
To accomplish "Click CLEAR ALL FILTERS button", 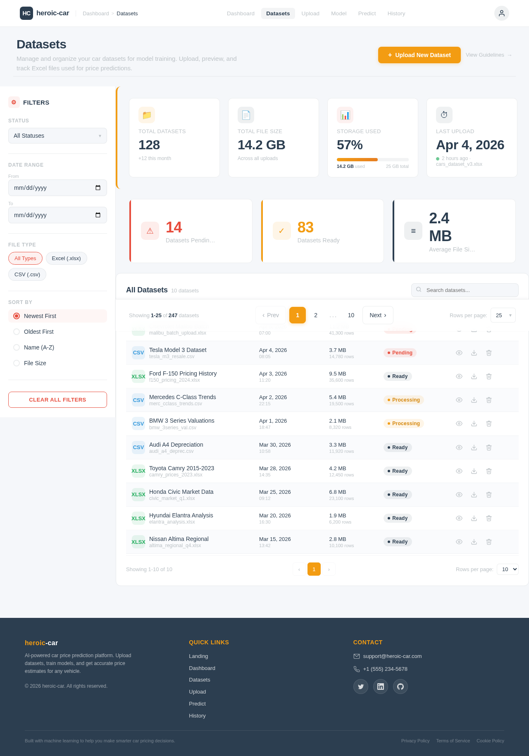I will coord(57,400).
